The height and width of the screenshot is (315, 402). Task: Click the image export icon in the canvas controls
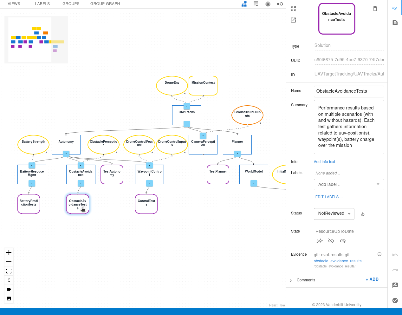point(9,299)
